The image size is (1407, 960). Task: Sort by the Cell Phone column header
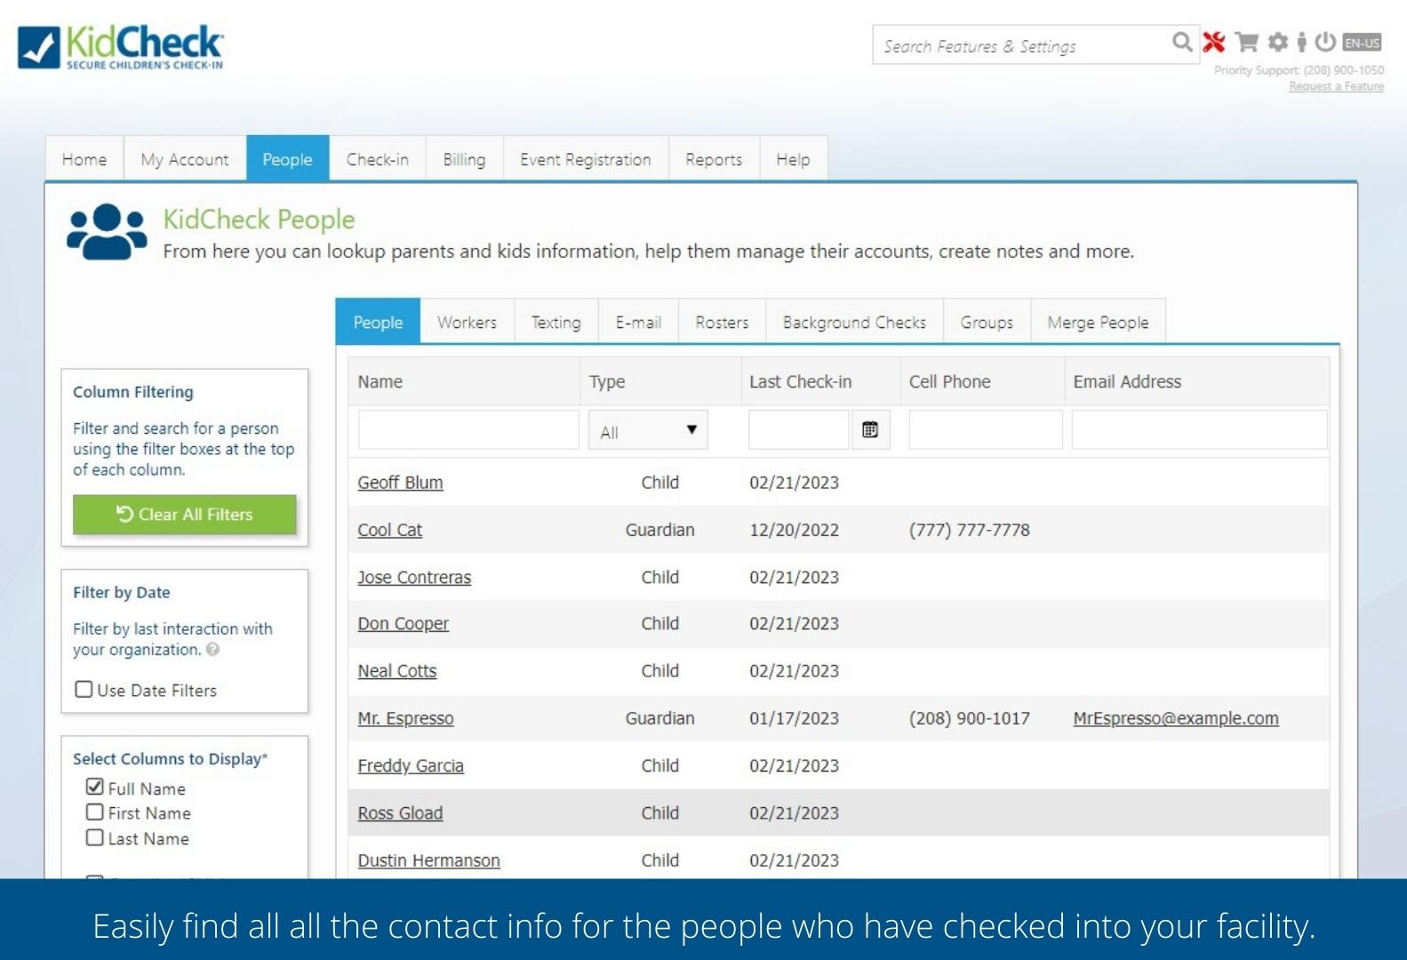(x=949, y=381)
